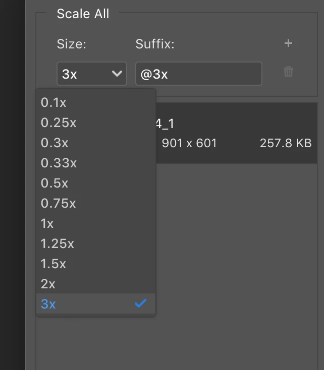
Task: Click the chevron arrow in Size box
Action: 117,74
